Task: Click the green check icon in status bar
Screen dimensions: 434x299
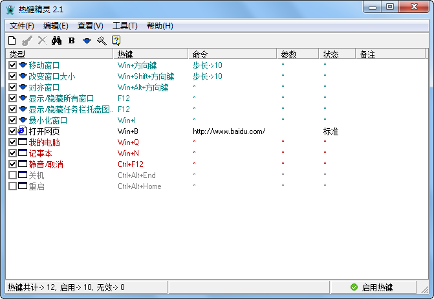Action: click(x=354, y=287)
